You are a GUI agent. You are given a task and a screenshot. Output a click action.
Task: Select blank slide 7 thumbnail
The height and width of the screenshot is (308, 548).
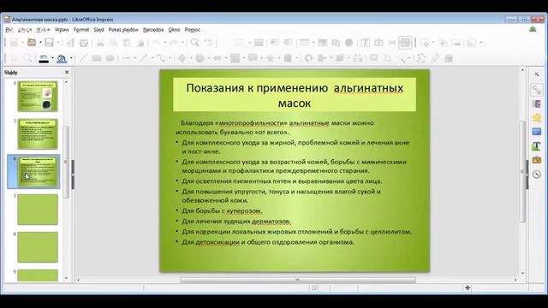(38, 210)
